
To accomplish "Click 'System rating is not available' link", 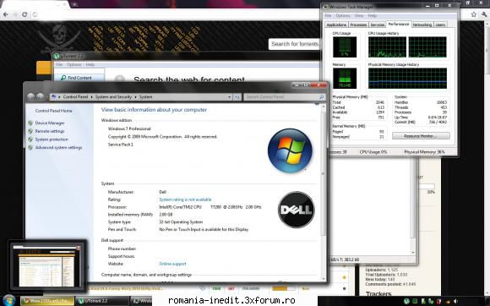I will pos(185,199).
